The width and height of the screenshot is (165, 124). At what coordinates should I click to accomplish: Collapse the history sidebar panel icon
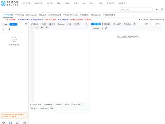point(26,24)
